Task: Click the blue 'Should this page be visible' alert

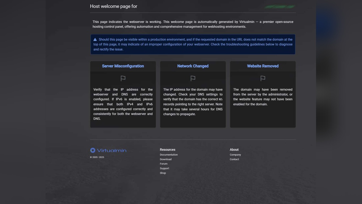Action: click(193, 44)
